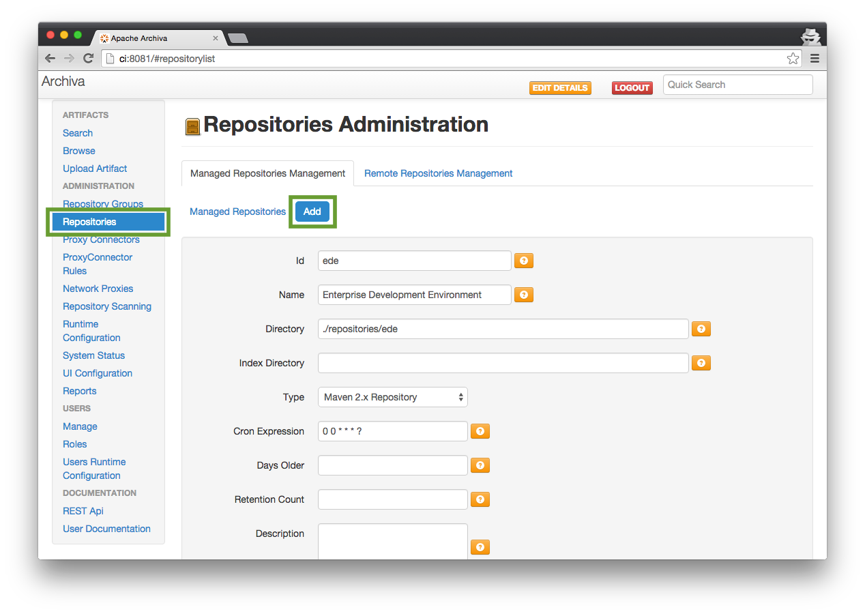Click the help icon next to Id field
The height and width of the screenshot is (614, 865).
[524, 261]
